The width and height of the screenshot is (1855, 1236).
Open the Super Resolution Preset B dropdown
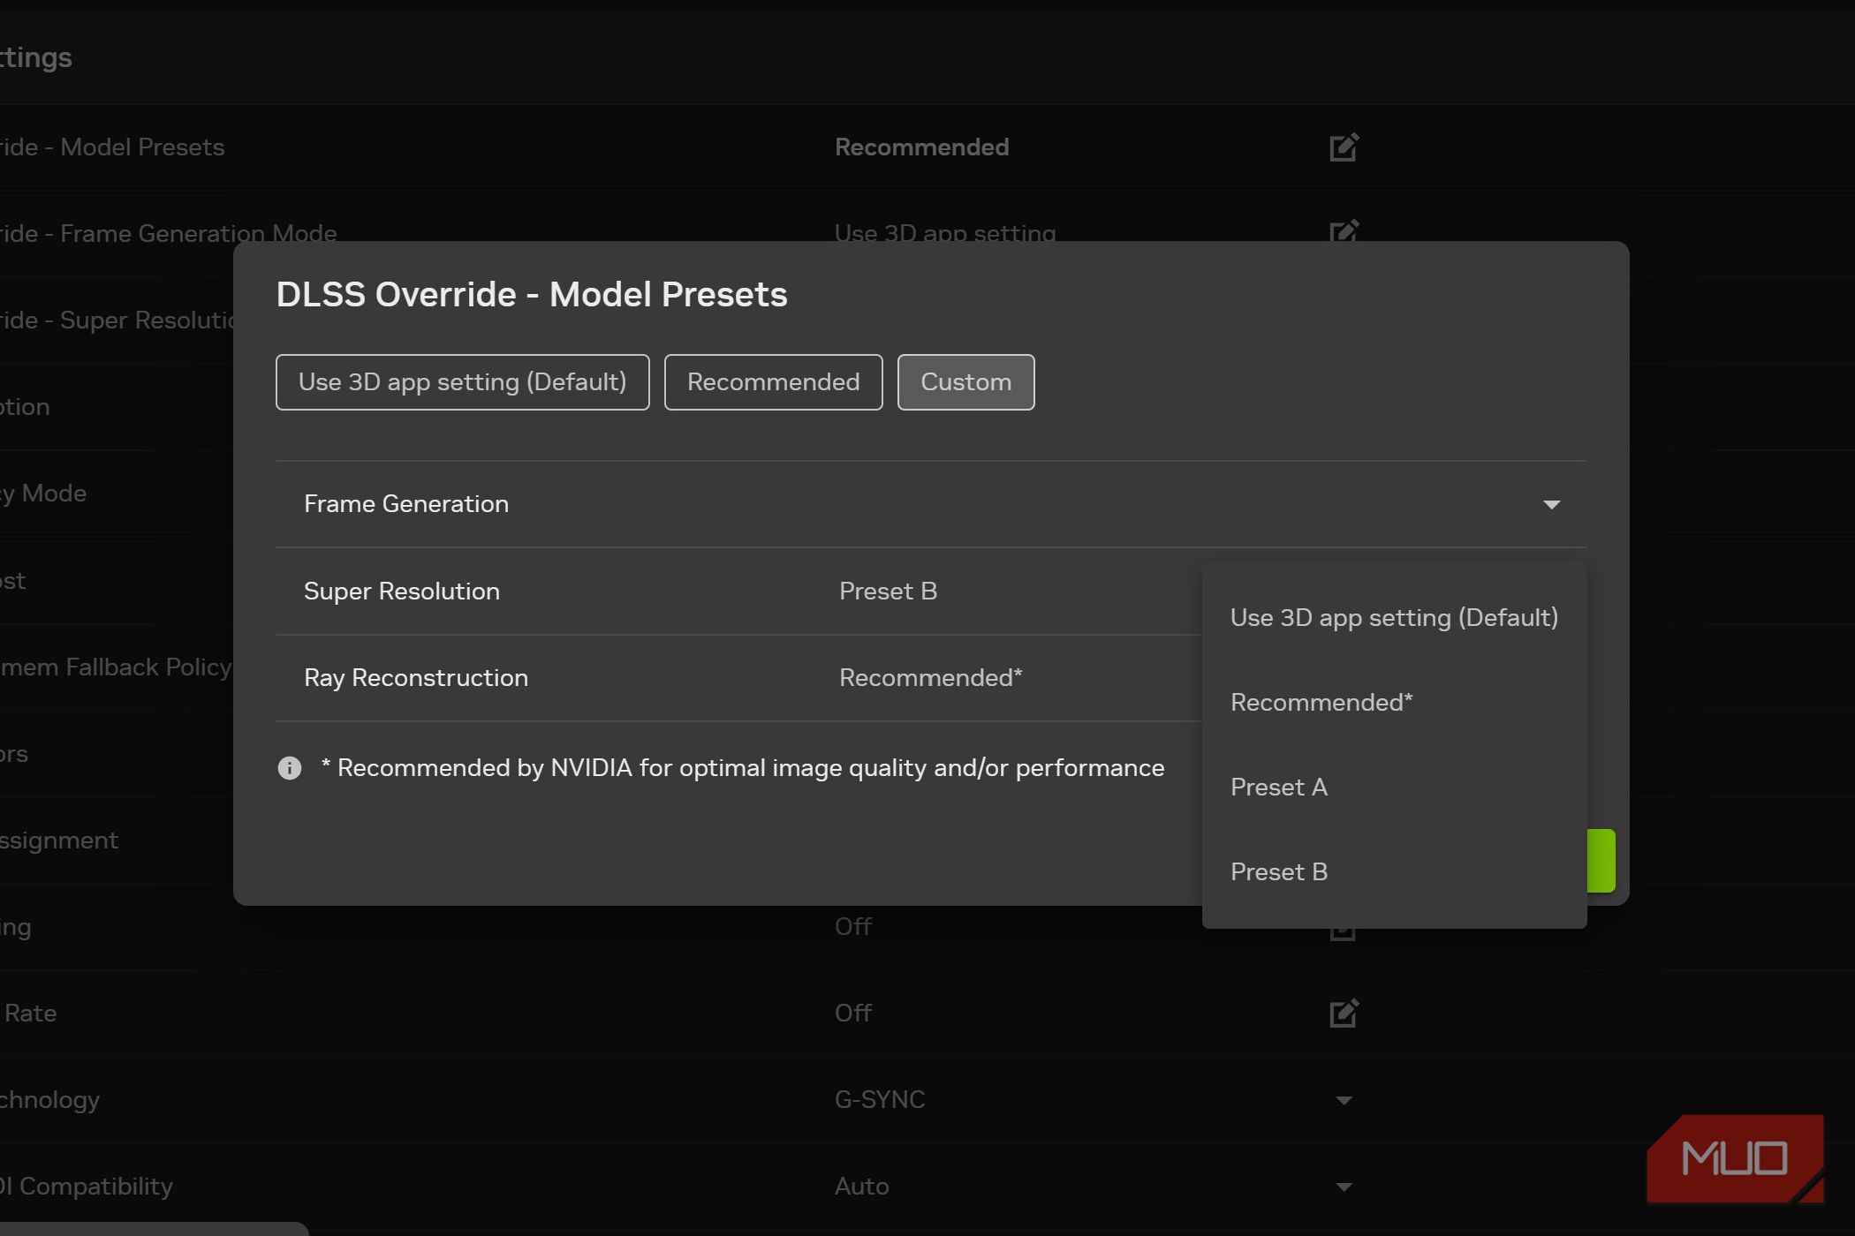click(x=888, y=591)
